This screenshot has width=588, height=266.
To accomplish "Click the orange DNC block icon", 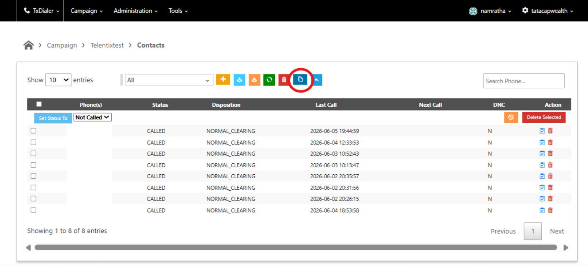I will 511,117.
